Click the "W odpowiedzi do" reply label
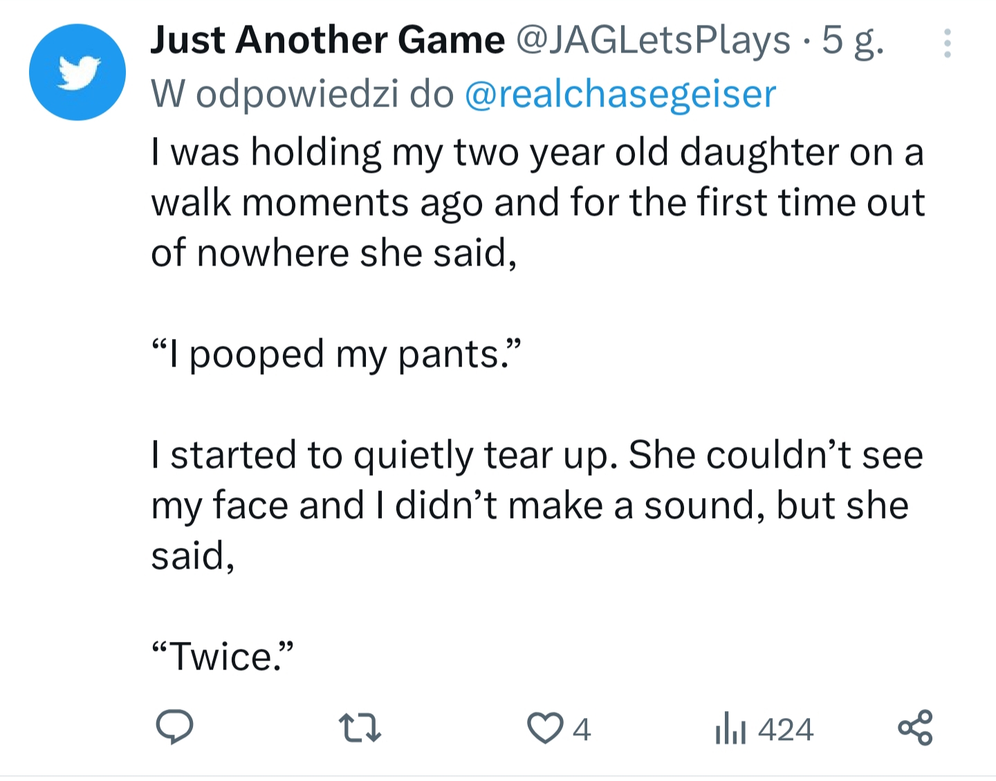 [x=302, y=94]
